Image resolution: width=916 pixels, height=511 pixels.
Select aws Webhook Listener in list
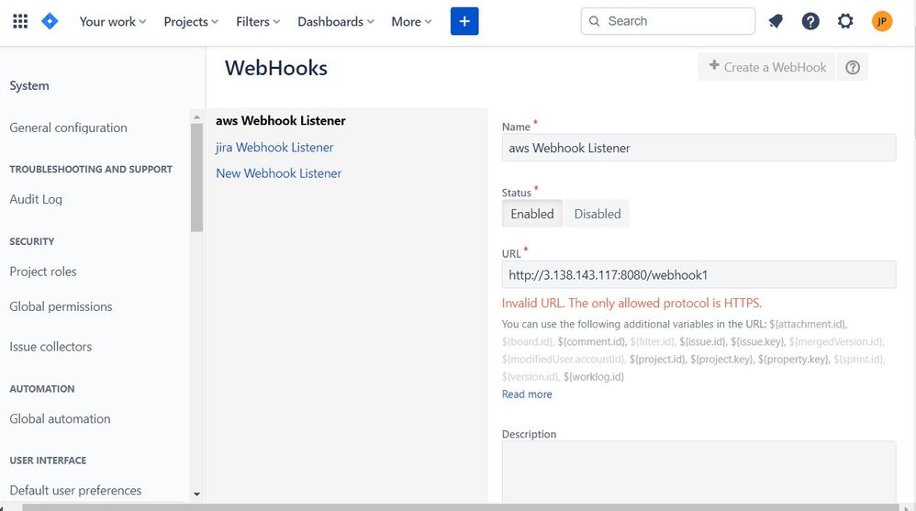point(281,121)
